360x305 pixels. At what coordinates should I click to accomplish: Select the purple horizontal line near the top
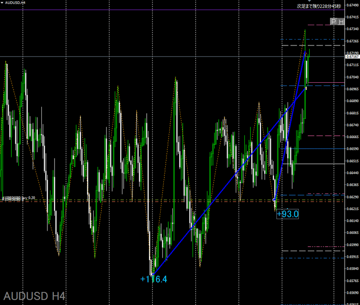[172, 9]
